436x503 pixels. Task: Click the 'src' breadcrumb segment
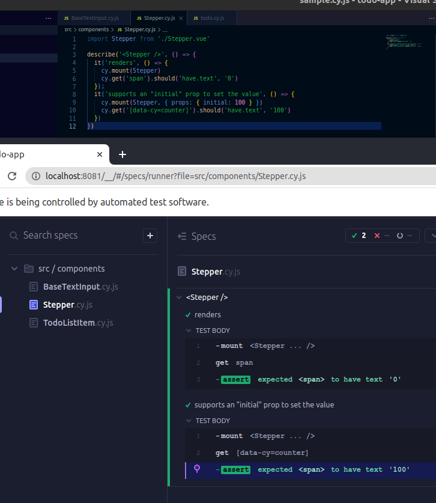(68, 29)
